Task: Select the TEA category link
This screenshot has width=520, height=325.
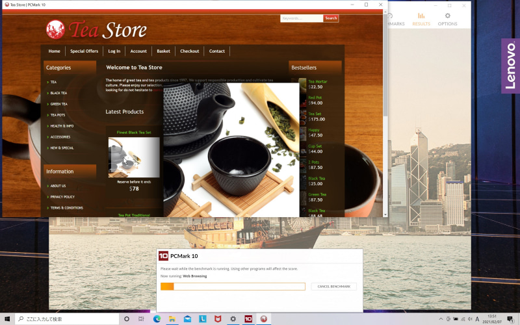Action: click(x=53, y=82)
